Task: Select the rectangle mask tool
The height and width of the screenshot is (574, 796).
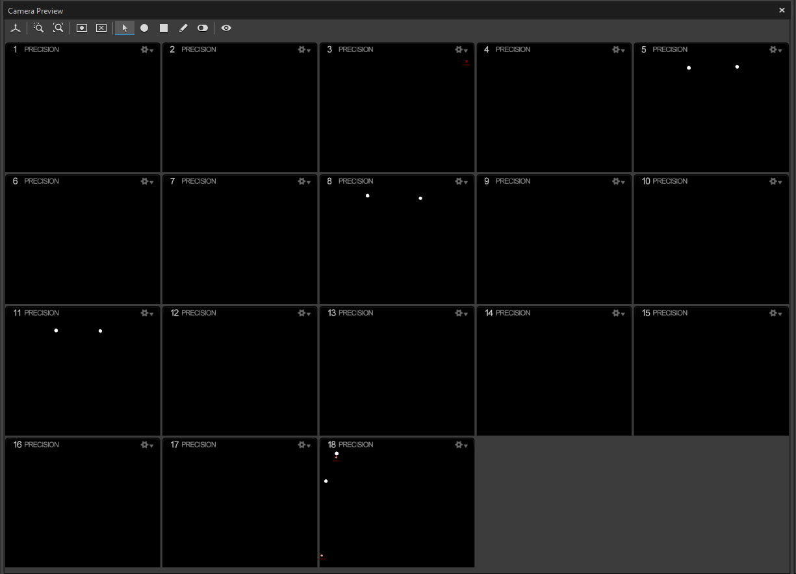Action: pyautogui.click(x=164, y=28)
